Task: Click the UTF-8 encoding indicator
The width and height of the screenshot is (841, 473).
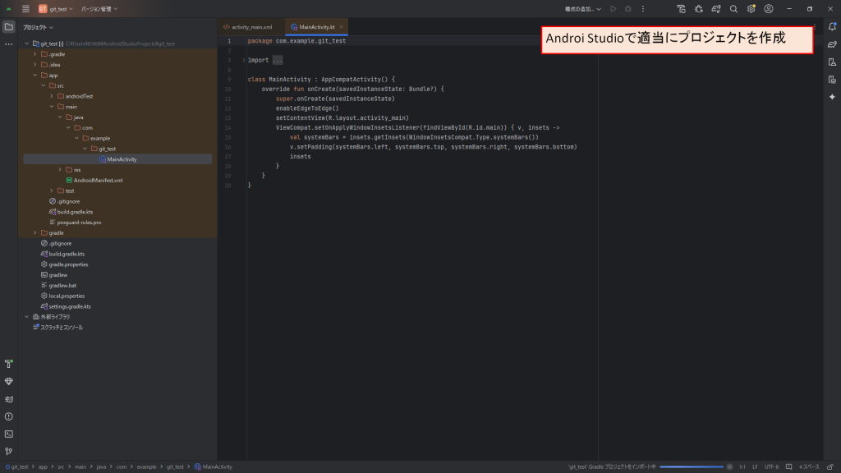Action: 773,468
